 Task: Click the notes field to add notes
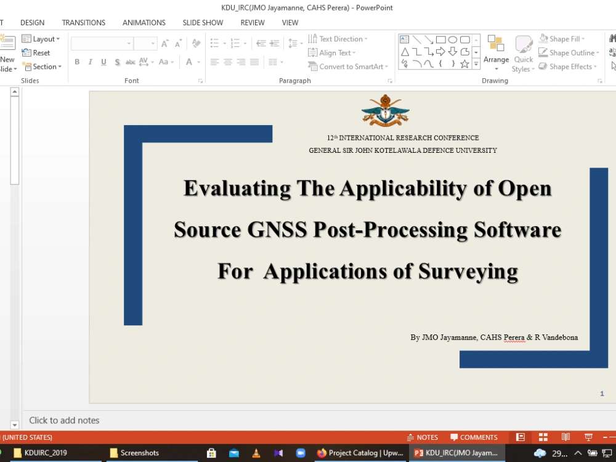(x=319, y=420)
